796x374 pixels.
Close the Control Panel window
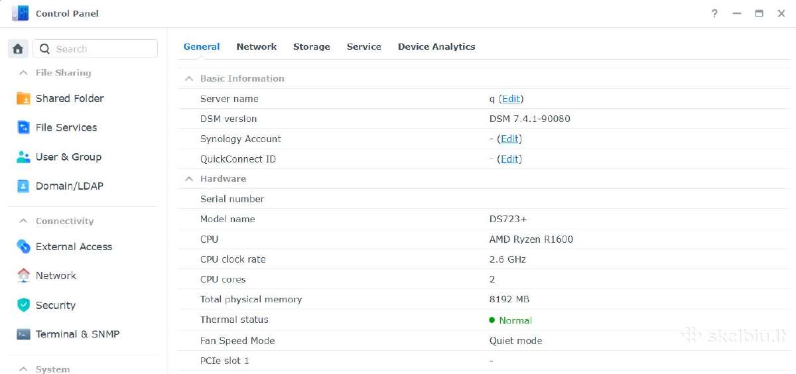781,13
